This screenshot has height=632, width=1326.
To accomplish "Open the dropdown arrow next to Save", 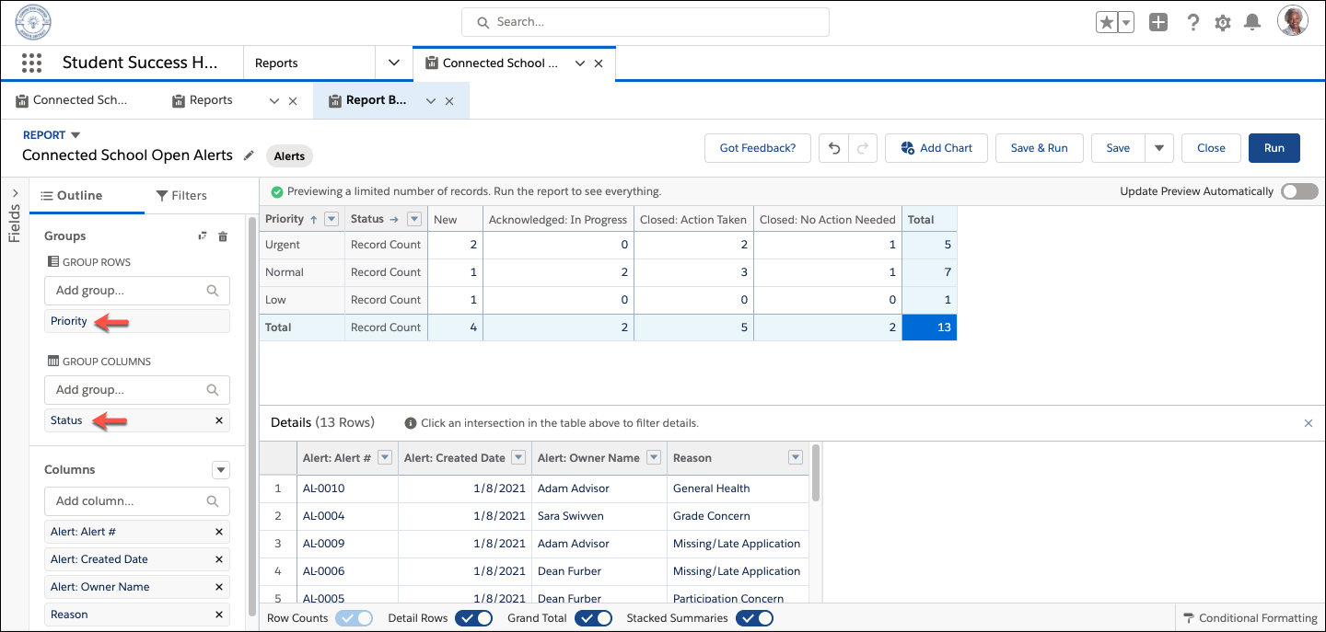I will (x=1159, y=148).
